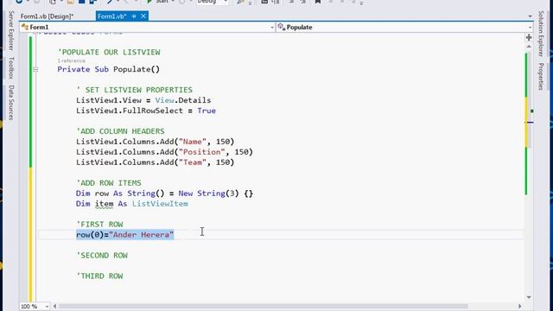Click the highlighted row(0)="Ander Herera" line
Screen dimensions: 553x311
[124, 235]
